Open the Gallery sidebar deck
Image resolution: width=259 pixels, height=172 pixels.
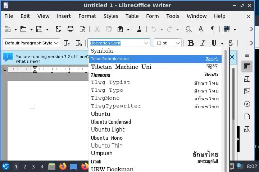point(247,91)
